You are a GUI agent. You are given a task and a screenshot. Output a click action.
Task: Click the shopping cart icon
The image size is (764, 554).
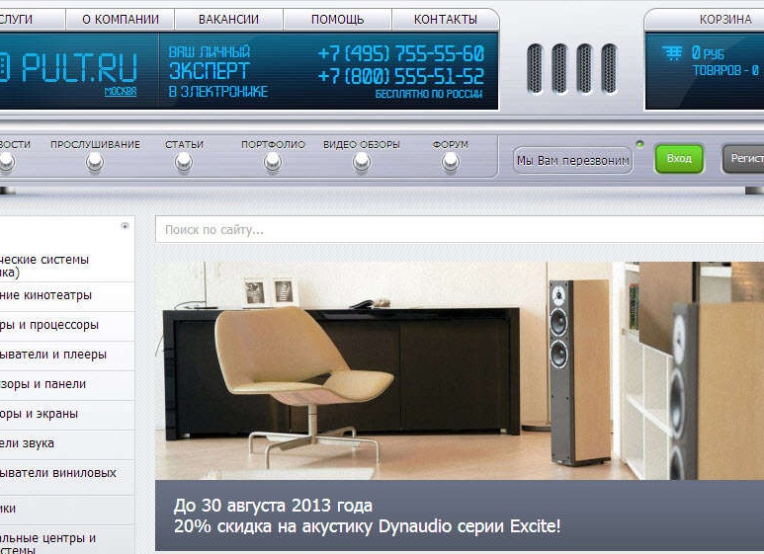click(672, 53)
